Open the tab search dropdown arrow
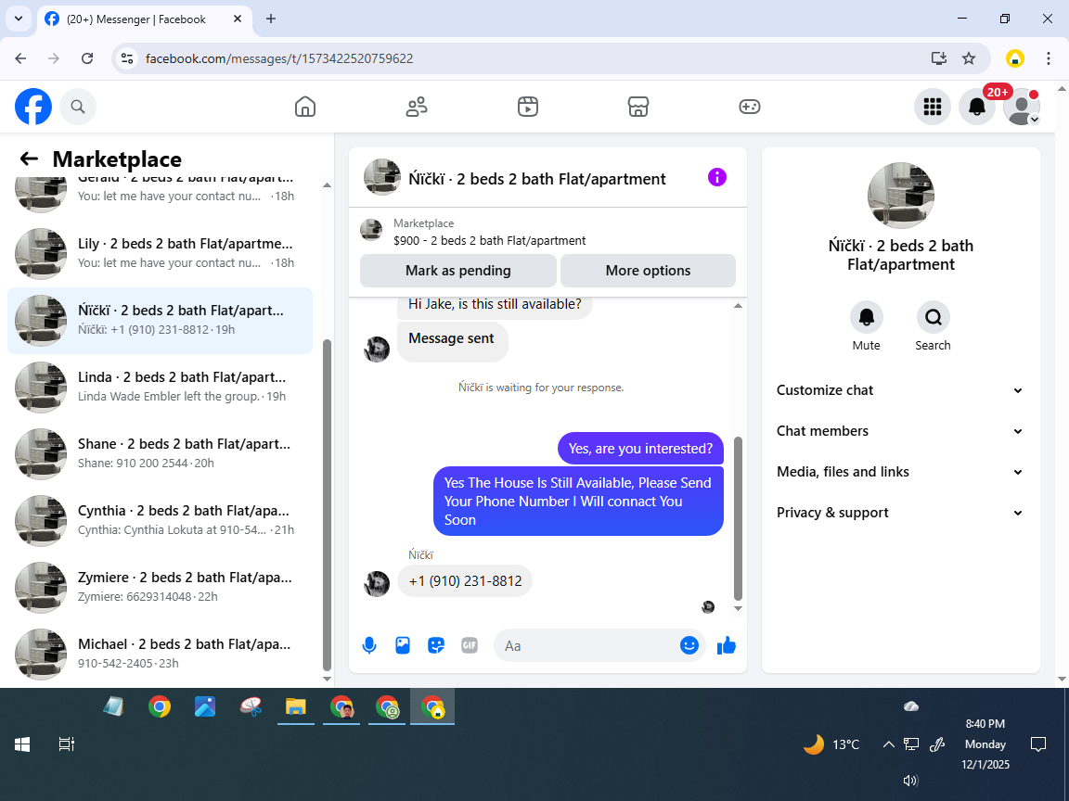The height and width of the screenshot is (801, 1069). (19, 19)
